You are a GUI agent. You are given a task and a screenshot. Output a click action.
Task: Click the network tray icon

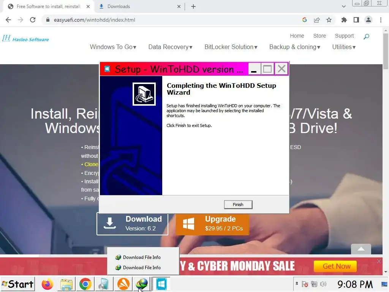pyautogui.click(x=314, y=284)
